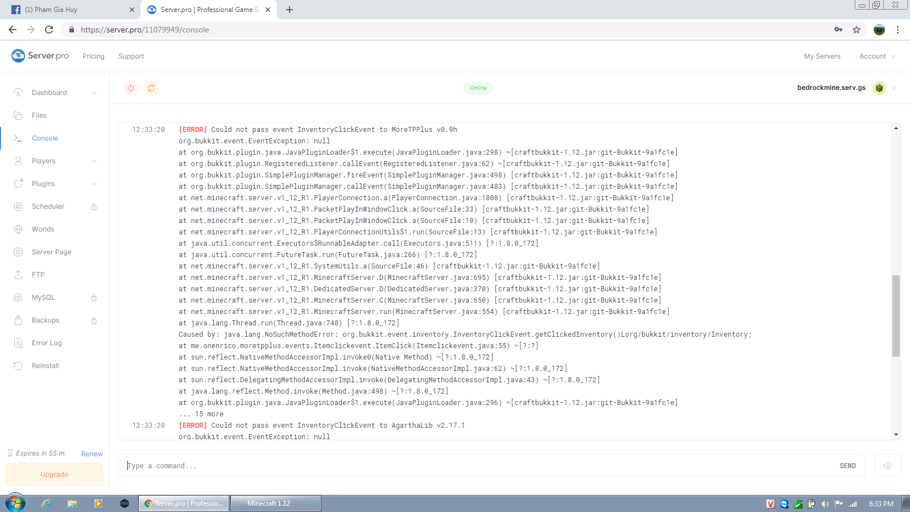Click the green server cube icon
Screen dimensions: 910x512
(x=879, y=88)
